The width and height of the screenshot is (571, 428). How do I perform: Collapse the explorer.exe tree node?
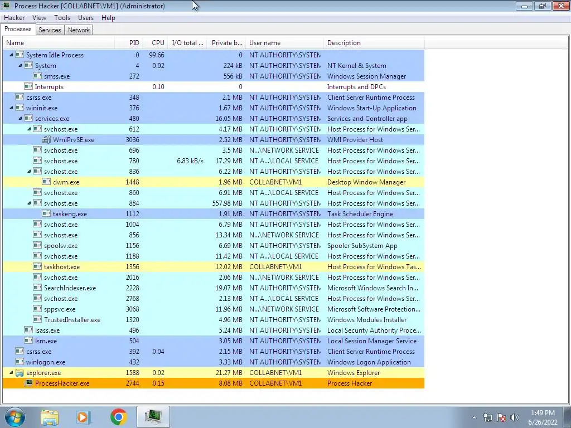coord(11,373)
